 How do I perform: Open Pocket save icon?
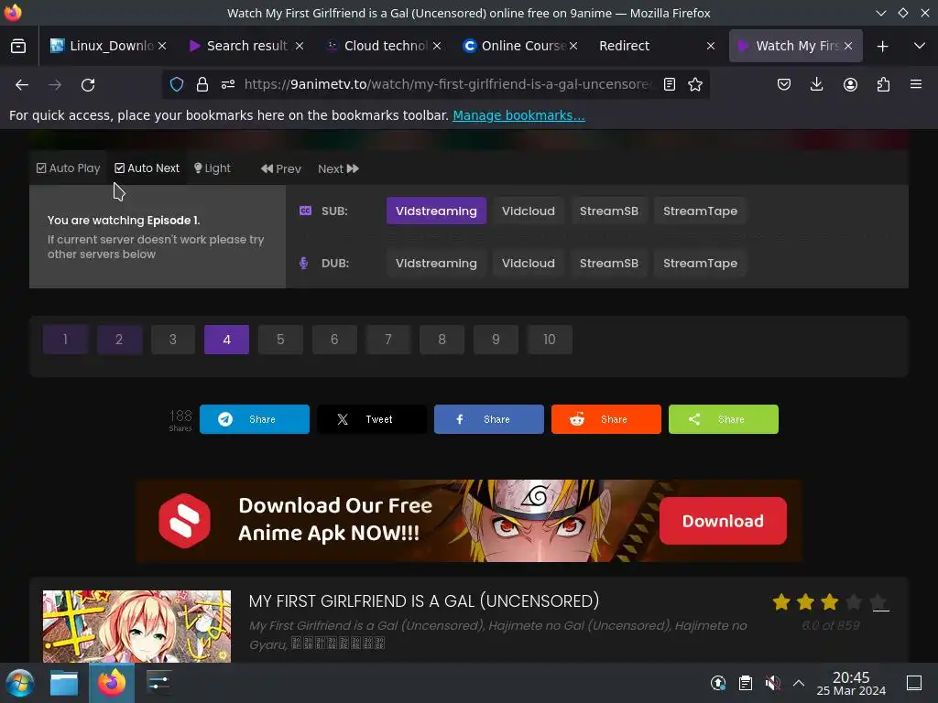point(784,84)
